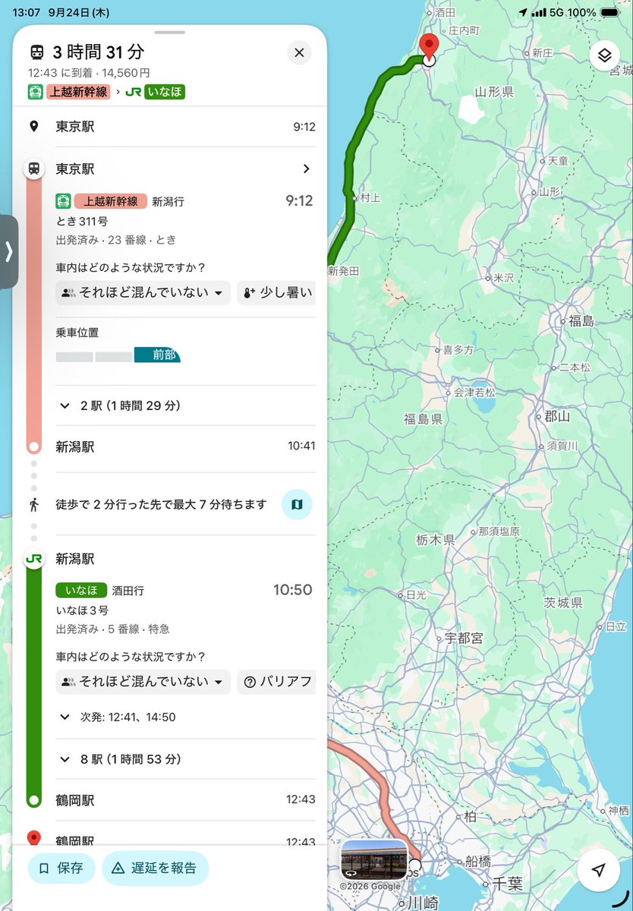This screenshot has width=633, height=911.
Task: Open 東京駅 station details chevron
Action: click(306, 169)
